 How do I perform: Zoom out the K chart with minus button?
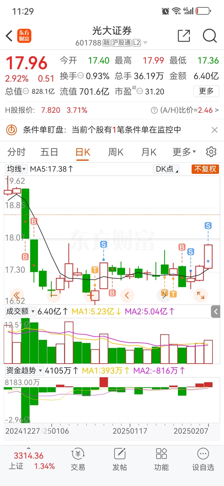coord(54,295)
